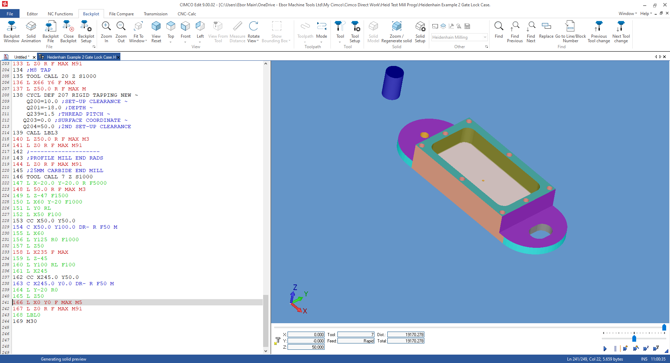The height and width of the screenshot is (363, 670).
Task: Click the Z coordinate field showing 50.000
Action: (x=306, y=347)
